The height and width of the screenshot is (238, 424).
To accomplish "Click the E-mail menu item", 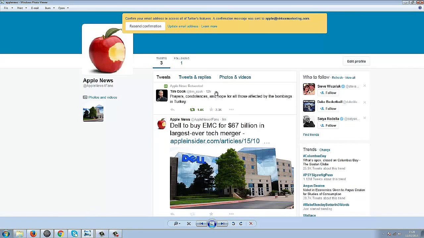I will point(35,8).
